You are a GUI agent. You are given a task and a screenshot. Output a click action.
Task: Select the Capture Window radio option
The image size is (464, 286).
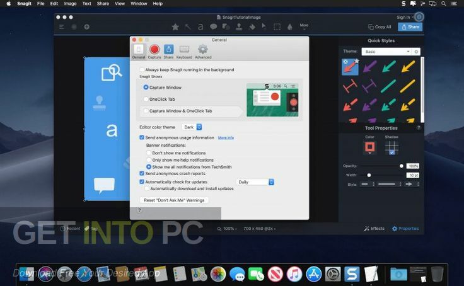click(x=146, y=88)
